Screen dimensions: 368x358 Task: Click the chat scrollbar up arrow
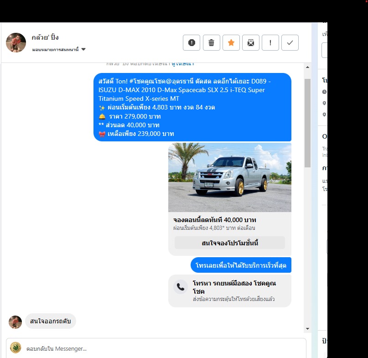pos(307,67)
